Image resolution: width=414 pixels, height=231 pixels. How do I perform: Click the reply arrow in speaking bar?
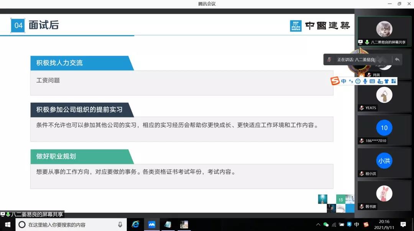click(x=397, y=60)
